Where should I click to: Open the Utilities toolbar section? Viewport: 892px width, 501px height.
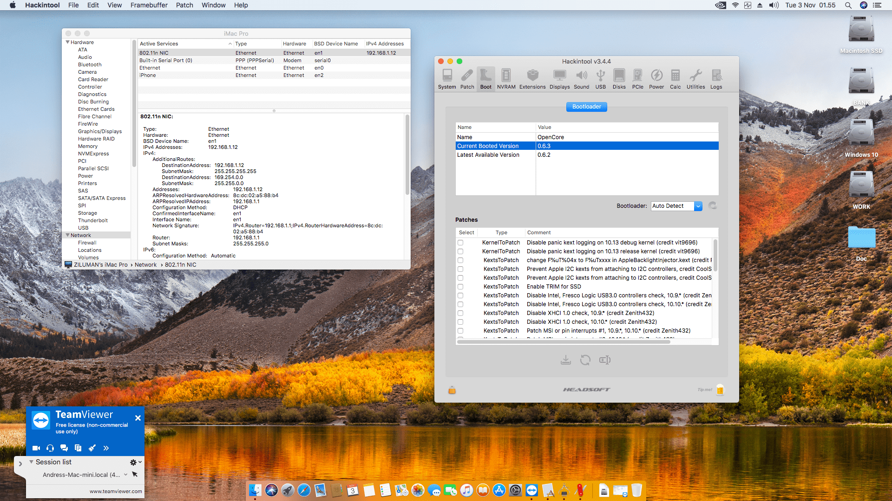pyautogui.click(x=695, y=79)
